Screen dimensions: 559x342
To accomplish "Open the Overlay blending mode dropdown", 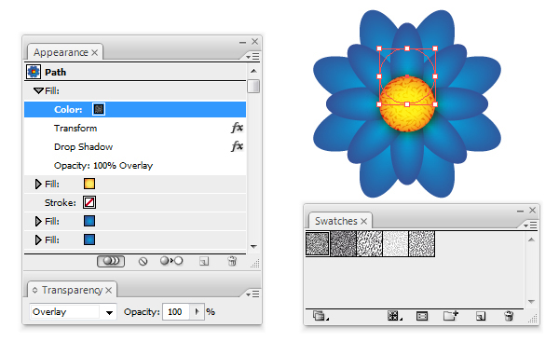I will (x=73, y=312).
